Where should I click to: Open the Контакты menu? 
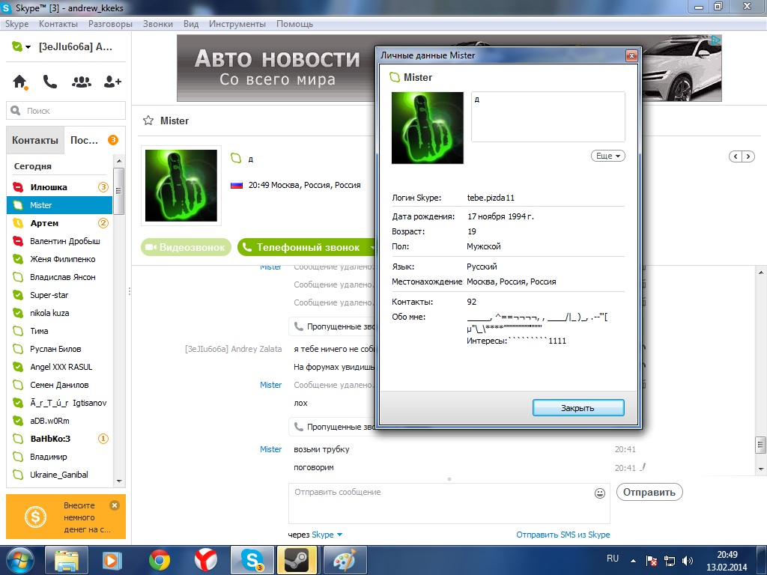(58, 23)
